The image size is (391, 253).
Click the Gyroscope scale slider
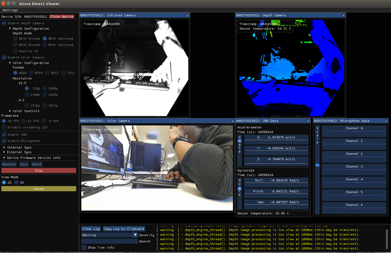239,193
